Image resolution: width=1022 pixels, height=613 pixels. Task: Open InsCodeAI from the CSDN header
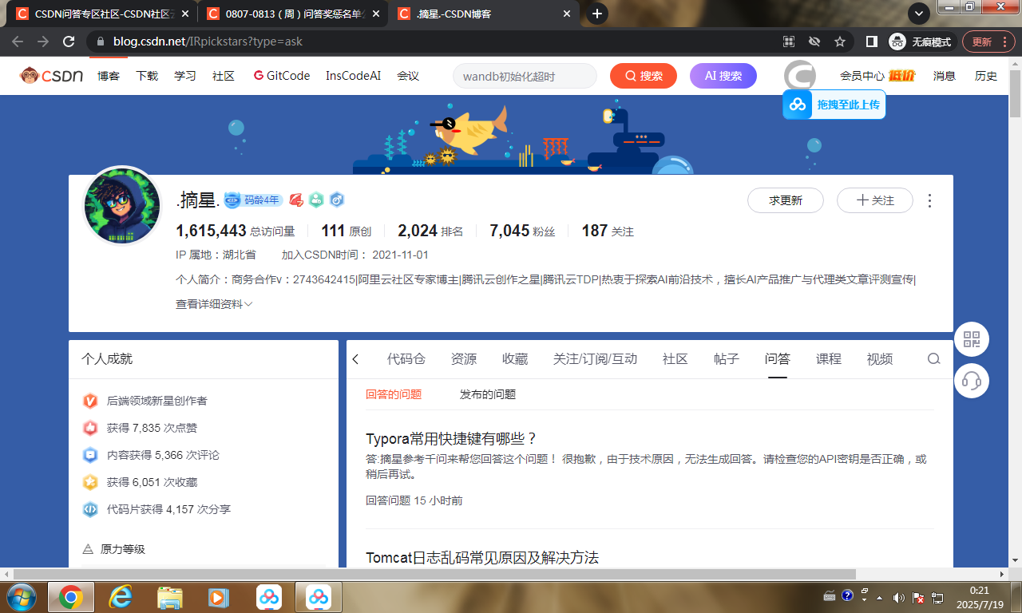coord(353,76)
